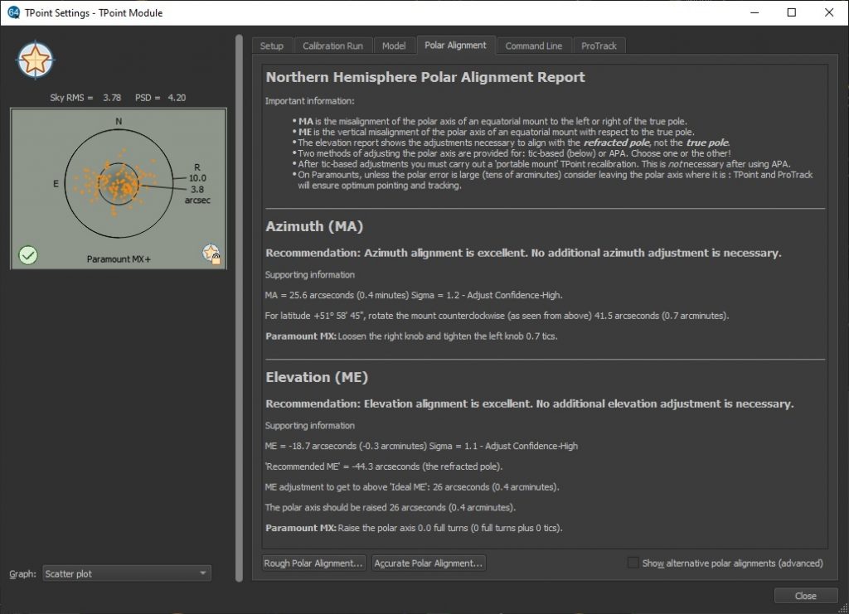Close the window with the X button

(x=829, y=12)
